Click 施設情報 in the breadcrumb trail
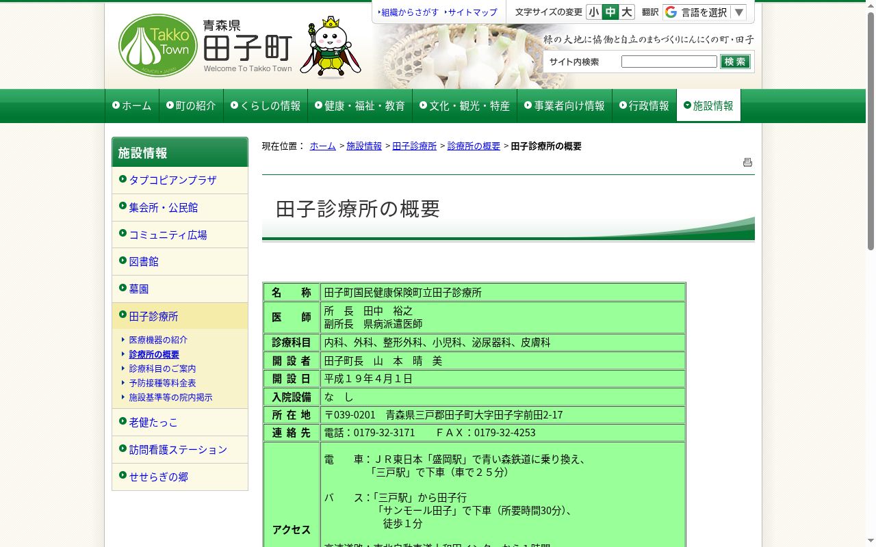This screenshot has height=547, width=876. point(364,146)
